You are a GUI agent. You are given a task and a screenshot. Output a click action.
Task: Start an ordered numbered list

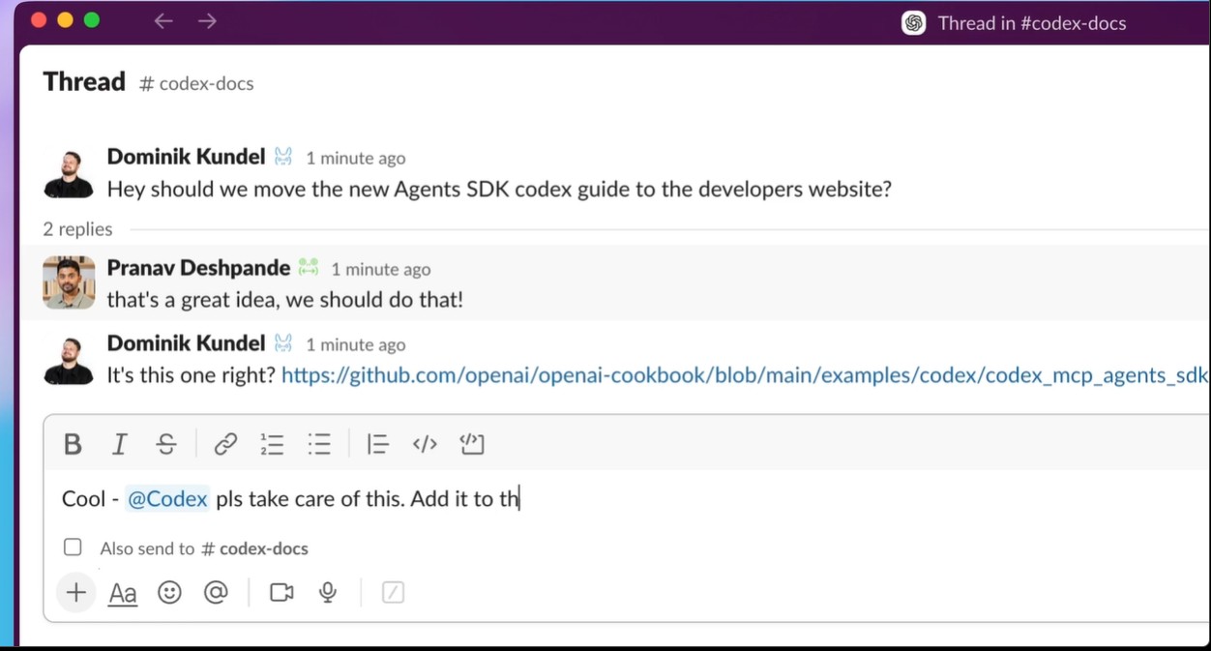272,444
